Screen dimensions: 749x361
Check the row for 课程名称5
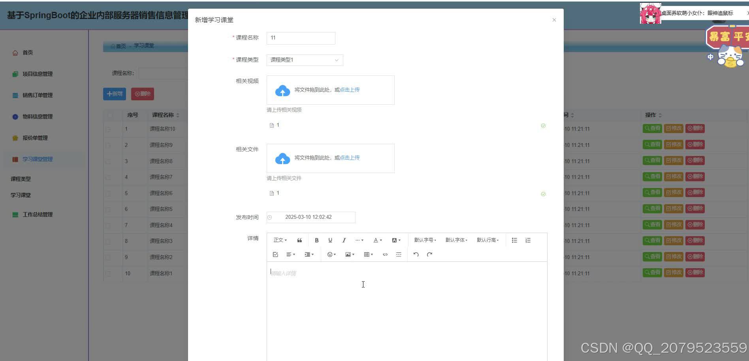[x=108, y=209]
